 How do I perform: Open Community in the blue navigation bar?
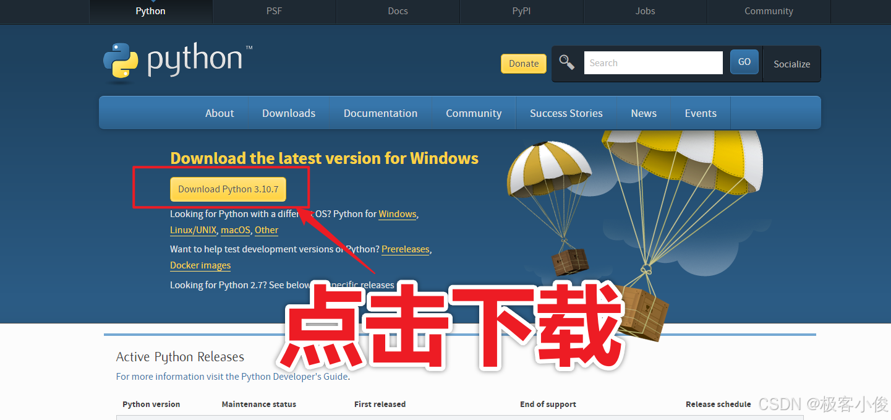click(474, 113)
